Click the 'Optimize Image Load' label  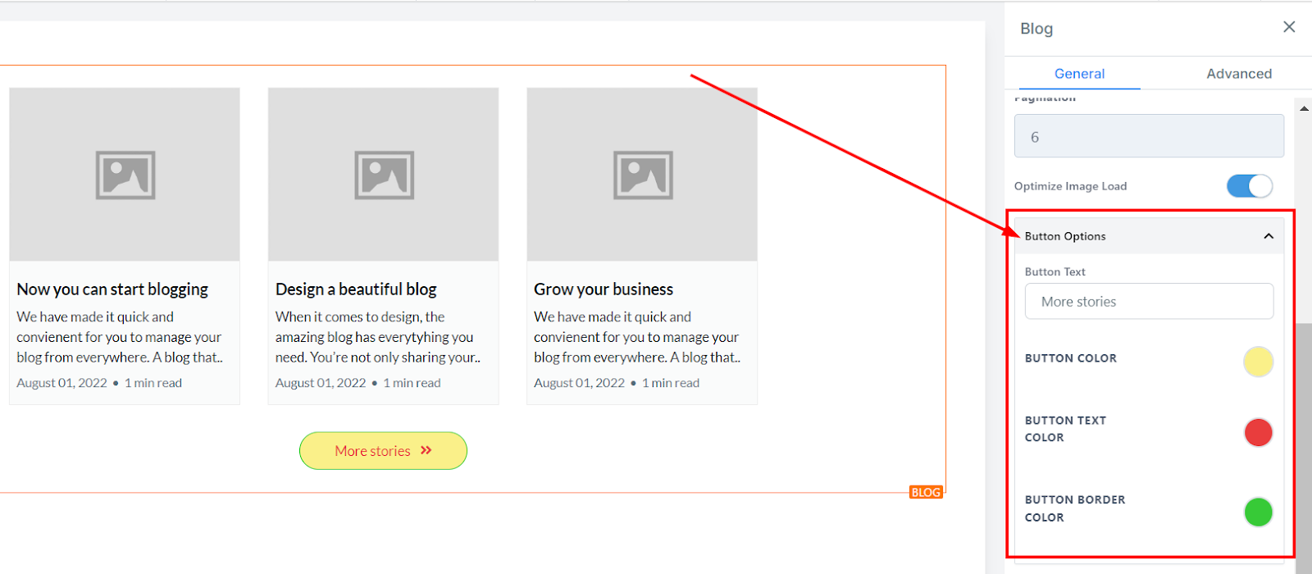click(1070, 186)
